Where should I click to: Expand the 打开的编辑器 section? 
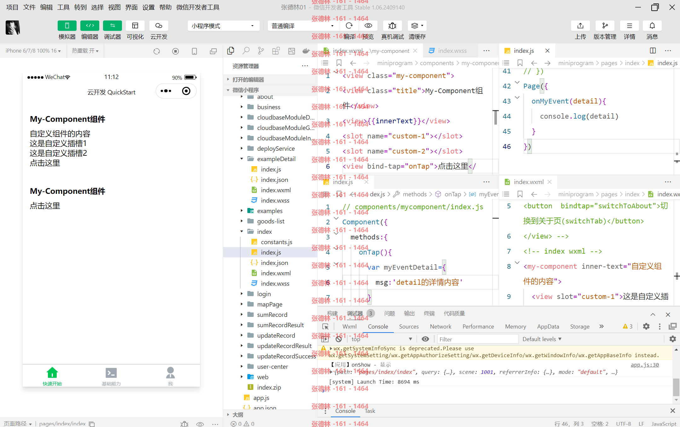pyautogui.click(x=270, y=80)
